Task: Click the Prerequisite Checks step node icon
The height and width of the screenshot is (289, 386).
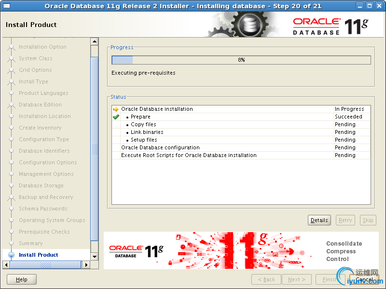Action: coord(11,232)
